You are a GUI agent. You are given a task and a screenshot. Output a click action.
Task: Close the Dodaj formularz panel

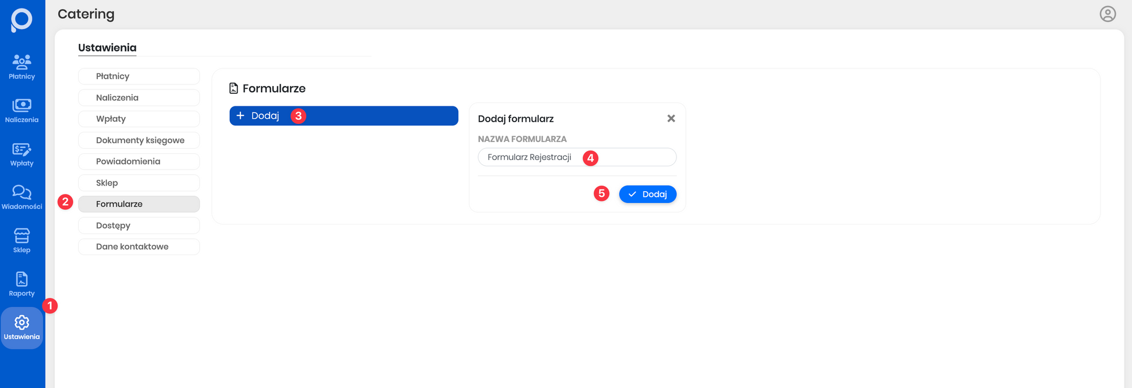coord(671,118)
